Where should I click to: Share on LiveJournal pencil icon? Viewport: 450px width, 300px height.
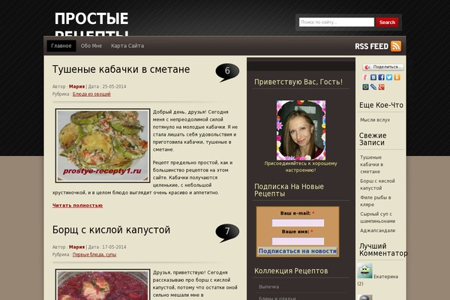[373, 87]
